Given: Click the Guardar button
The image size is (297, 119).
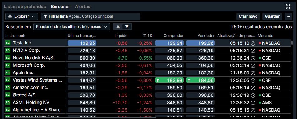Looking at the screenshot, I should [x=272, y=16].
